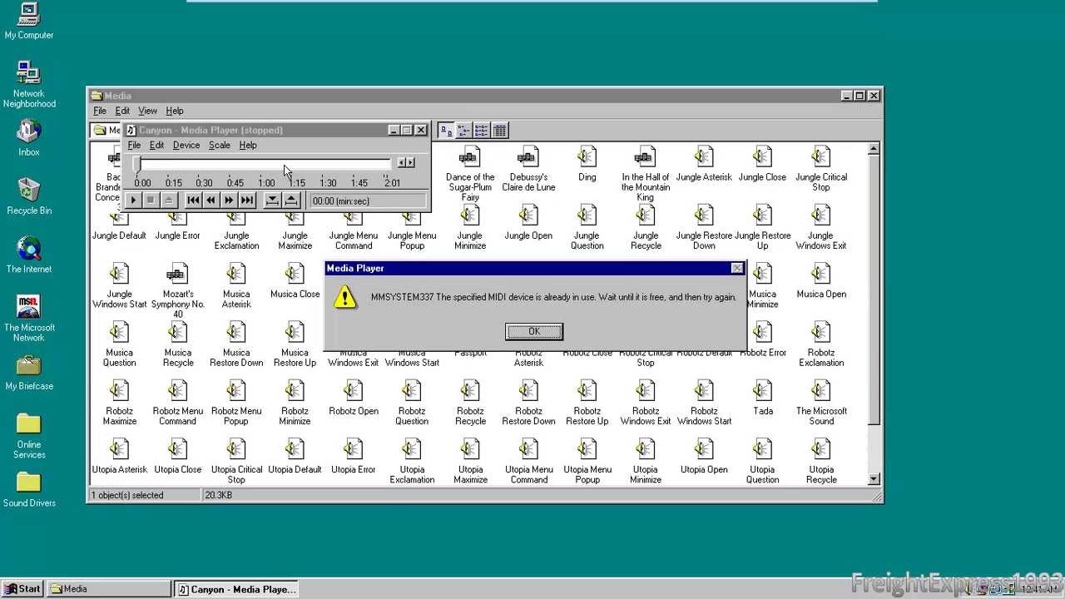1065x599 pixels.
Task: Select the Utopia Recycle sound file
Action: point(821,460)
